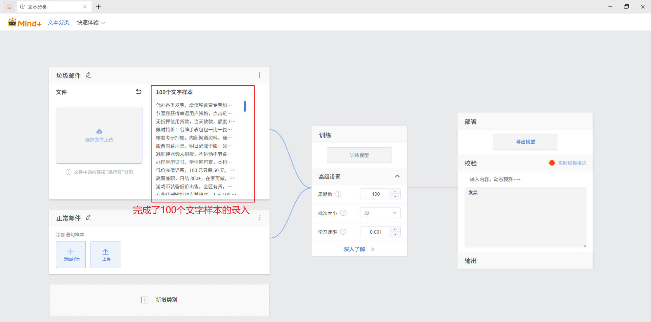651x322 pixels.
Task: Select the sample 高薪兼职，日结300+
Action: click(195, 178)
